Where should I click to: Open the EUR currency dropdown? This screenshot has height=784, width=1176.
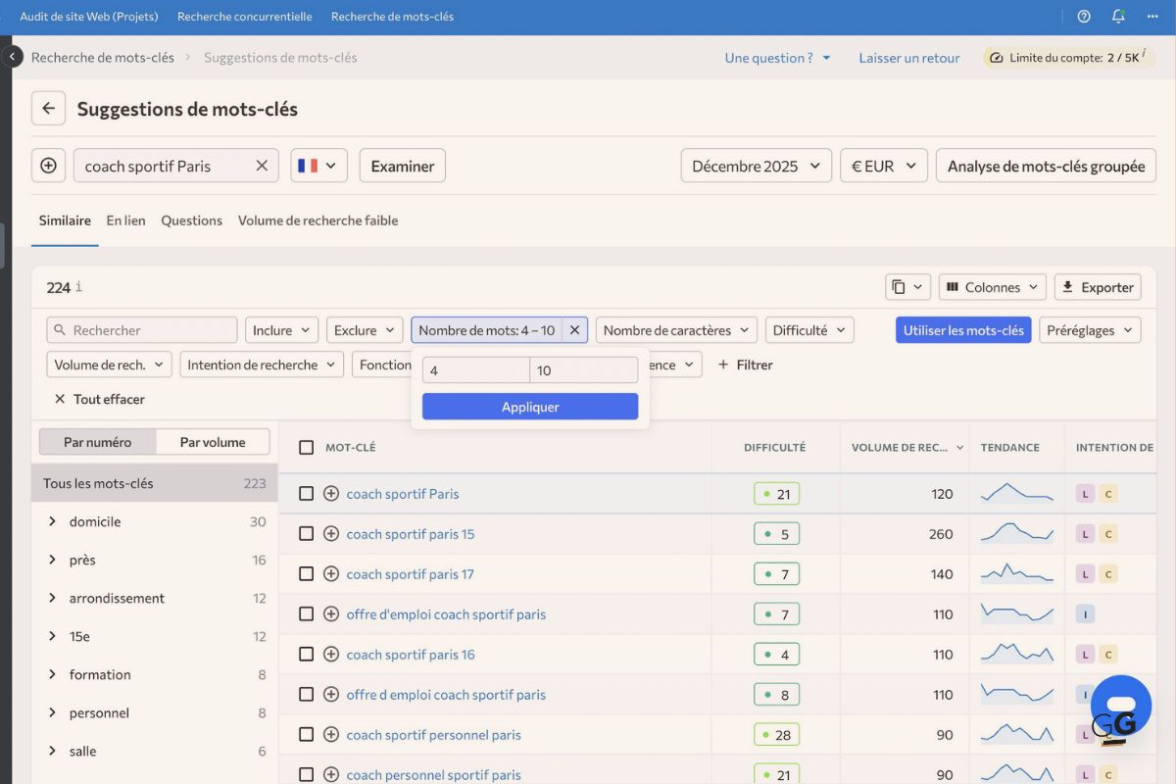click(883, 165)
